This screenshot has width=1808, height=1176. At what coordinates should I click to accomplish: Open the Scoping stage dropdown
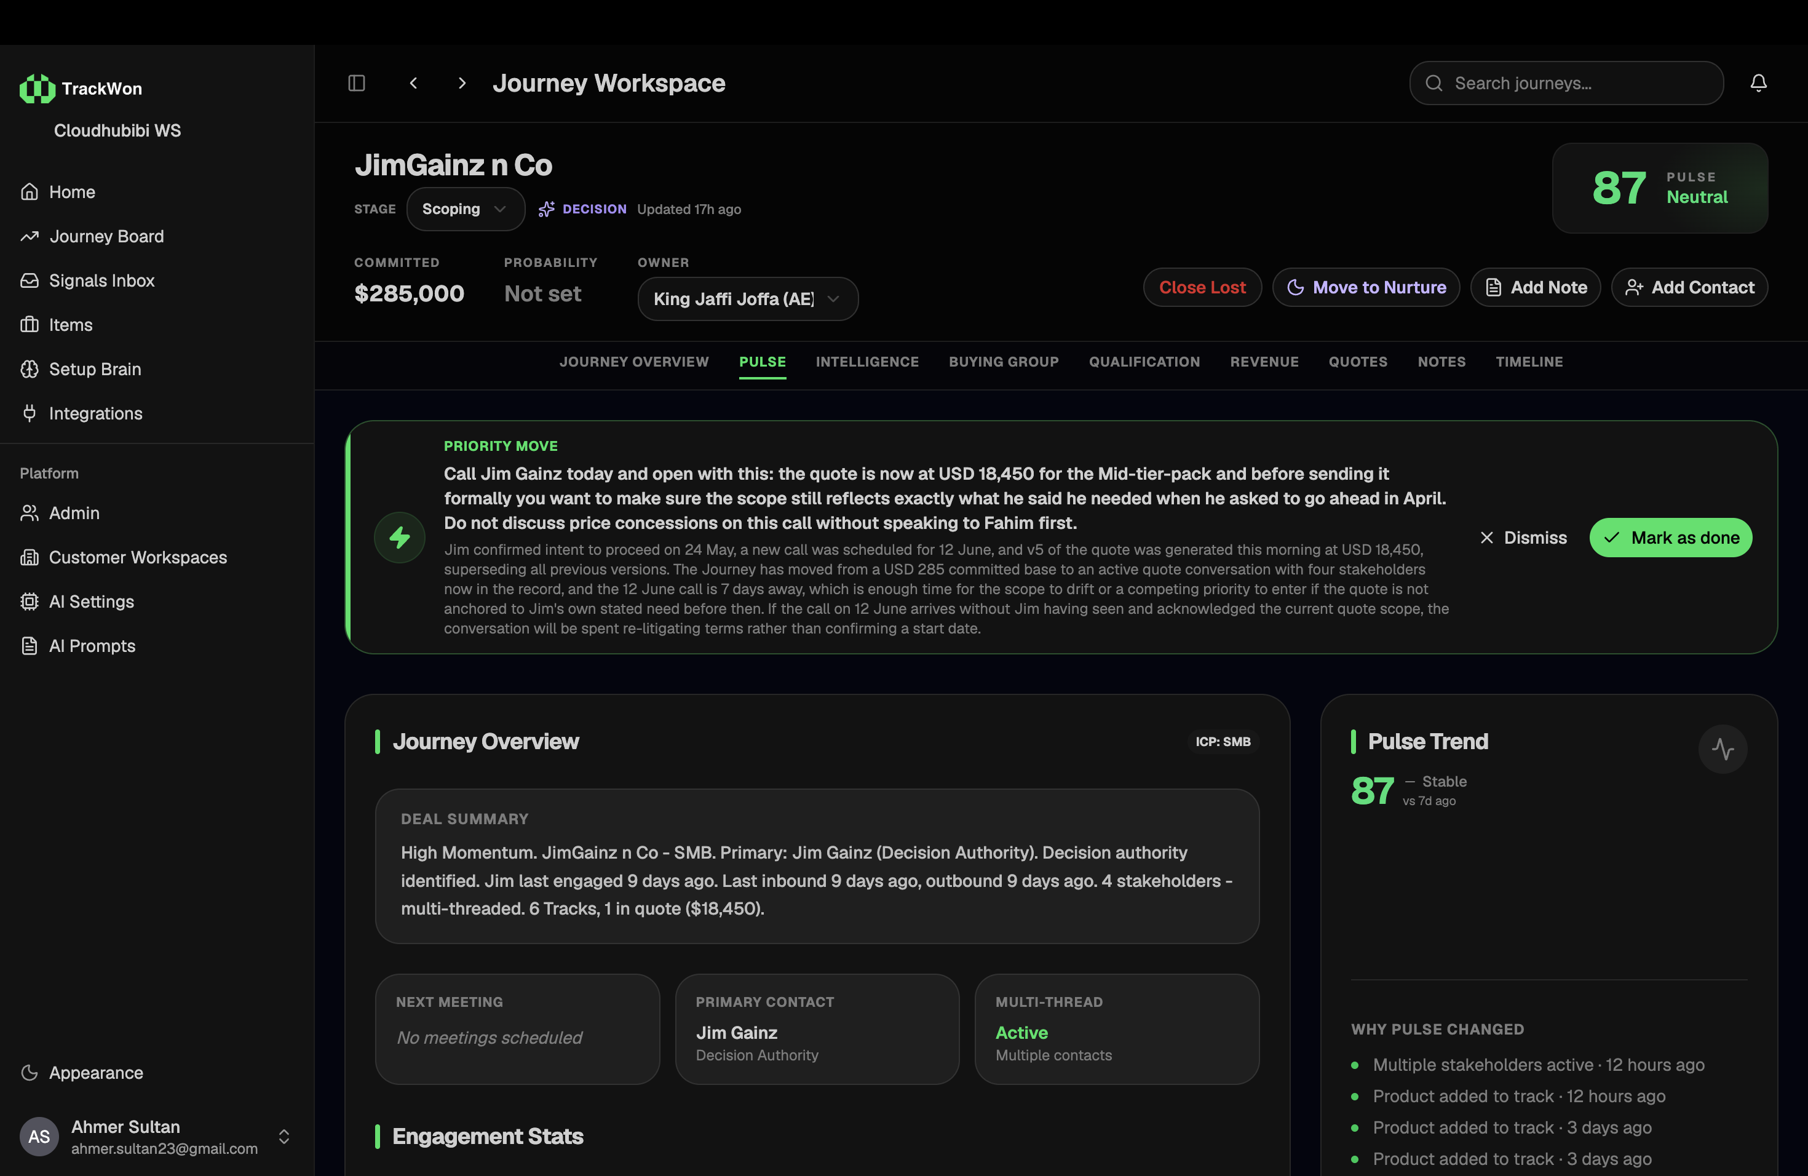(x=465, y=209)
